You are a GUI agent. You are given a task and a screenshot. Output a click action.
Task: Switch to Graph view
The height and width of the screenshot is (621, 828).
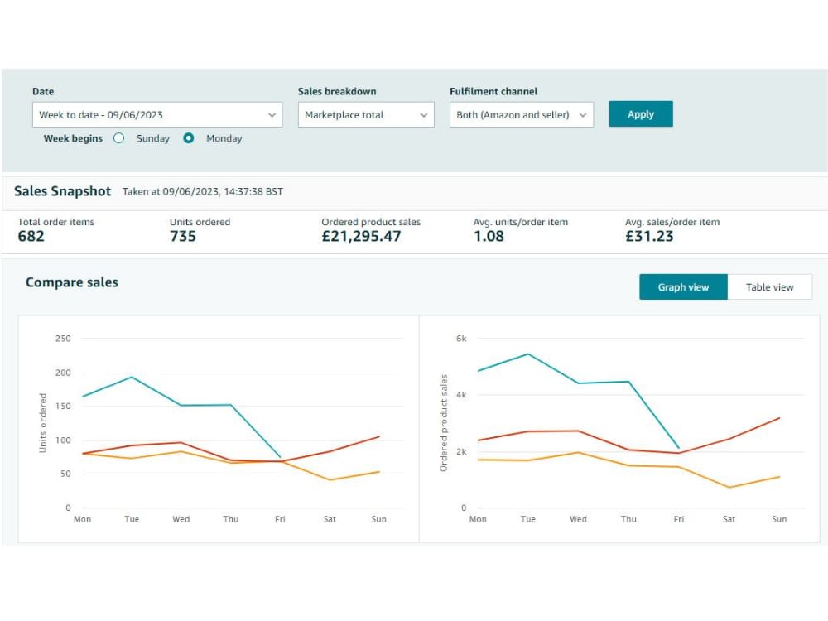tap(683, 286)
